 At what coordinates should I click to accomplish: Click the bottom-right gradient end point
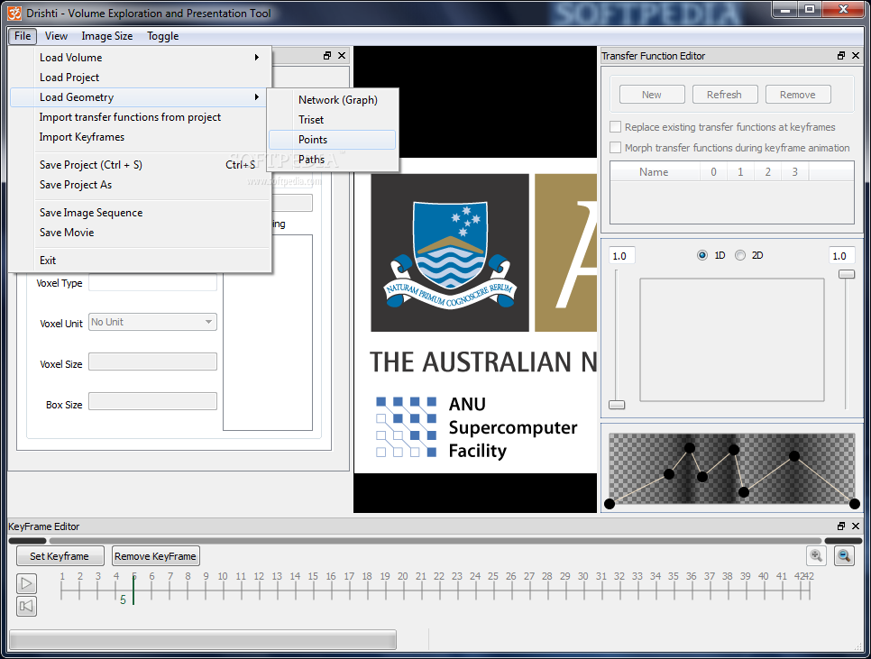pyautogui.click(x=855, y=504)
